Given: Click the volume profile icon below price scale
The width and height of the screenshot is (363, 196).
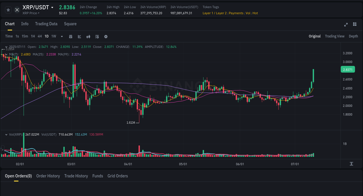Looking at the screenshot, I should coord(351,164).
